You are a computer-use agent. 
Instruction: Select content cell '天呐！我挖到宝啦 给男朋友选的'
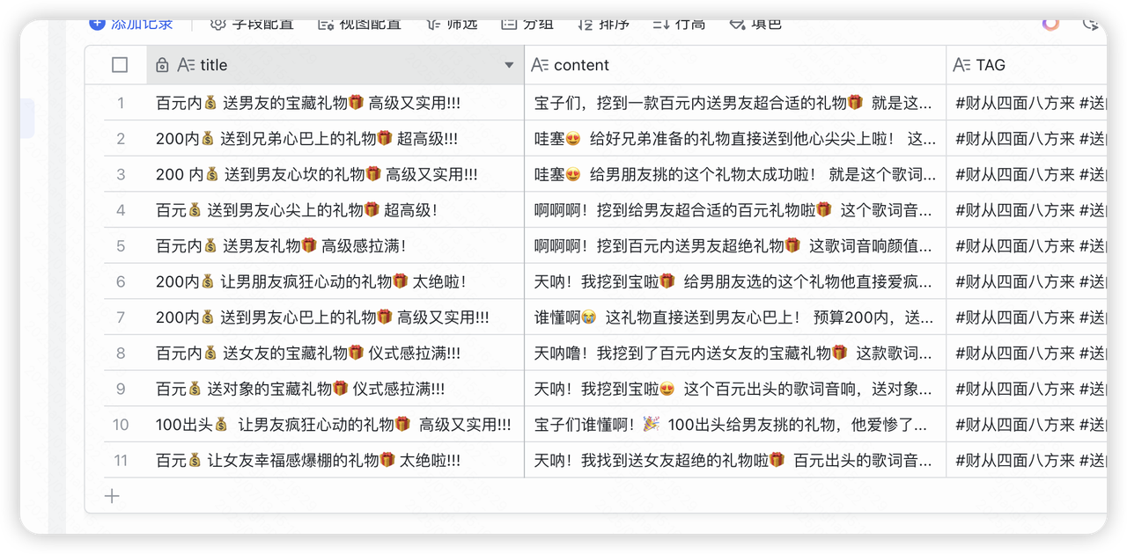pyautogui.click(x=735, y=281)
